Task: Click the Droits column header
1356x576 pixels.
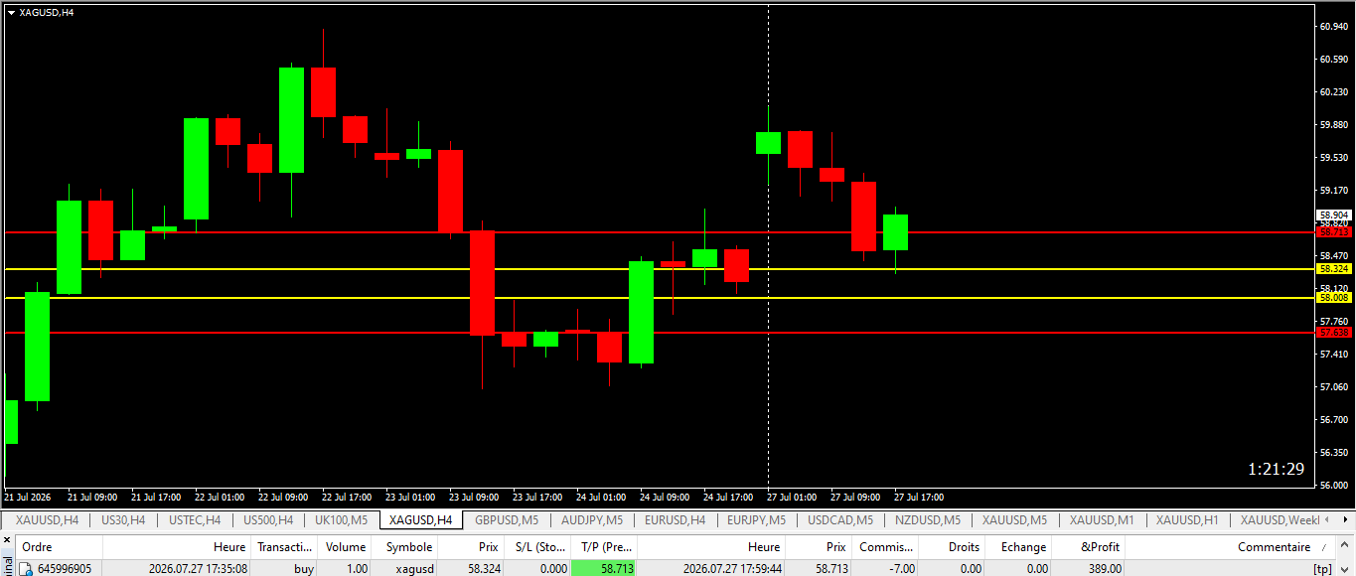Action: coord(953,547)
